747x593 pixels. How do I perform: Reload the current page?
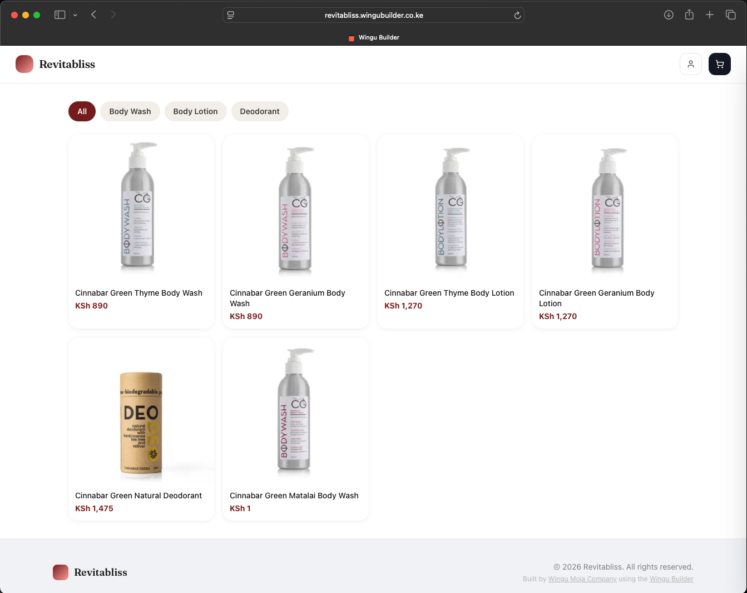click(517, 15)
